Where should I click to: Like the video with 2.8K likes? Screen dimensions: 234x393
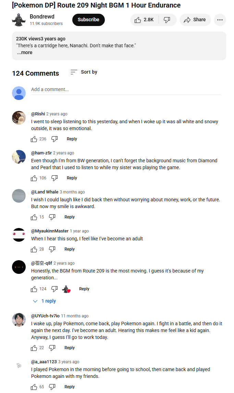144,20
